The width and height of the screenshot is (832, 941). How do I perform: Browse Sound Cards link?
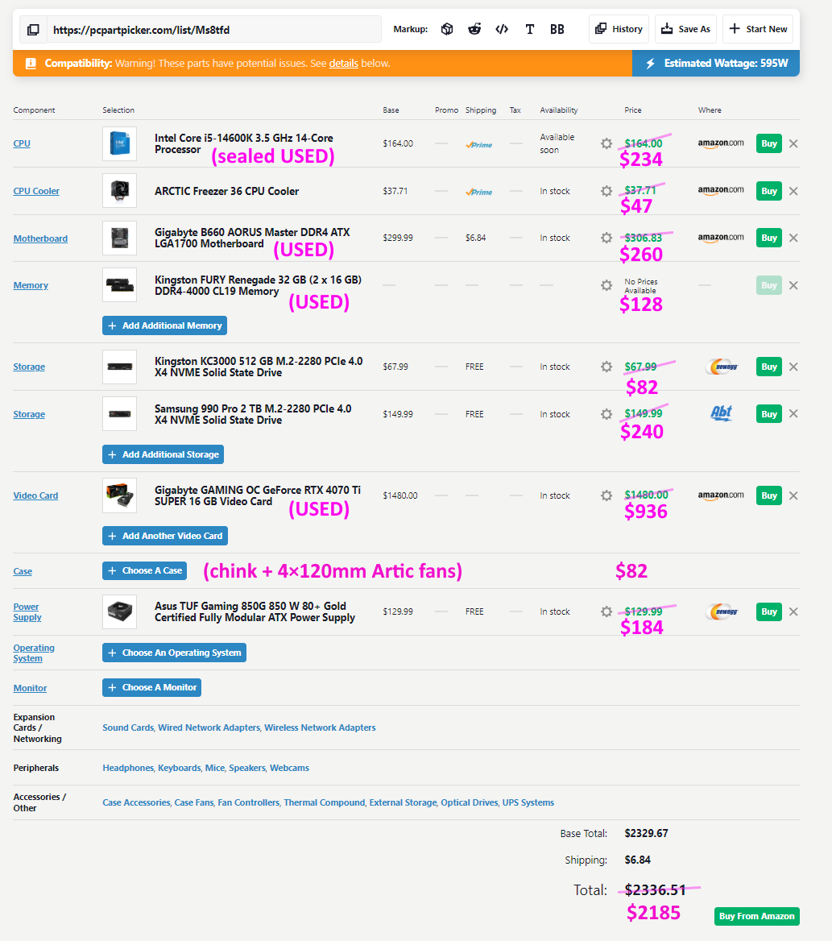pos(128,728)
